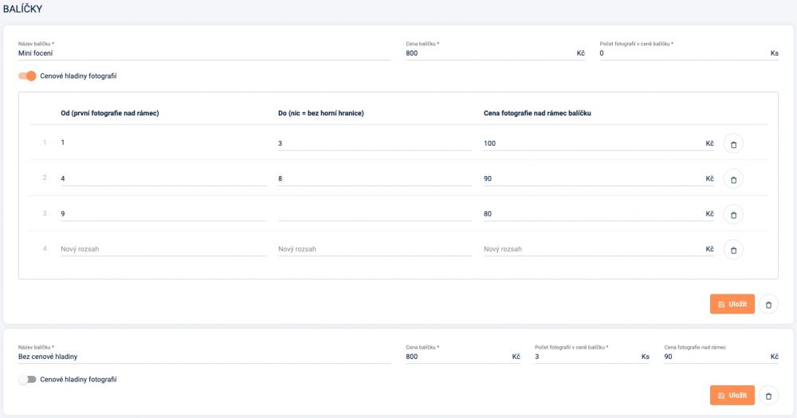Edit extra photo price field showing 90 Kč

click(x=721, y=357)
